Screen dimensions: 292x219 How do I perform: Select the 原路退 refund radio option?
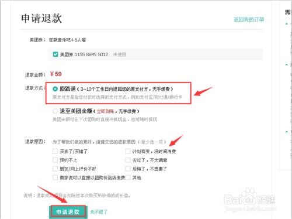click(x=55, y=89)
